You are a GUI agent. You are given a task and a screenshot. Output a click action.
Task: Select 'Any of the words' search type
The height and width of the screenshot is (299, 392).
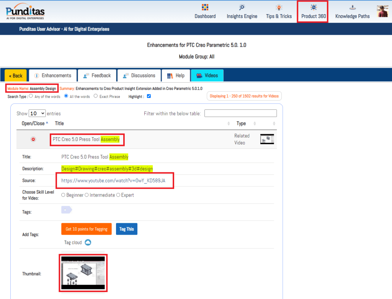[x=31, y=96]
